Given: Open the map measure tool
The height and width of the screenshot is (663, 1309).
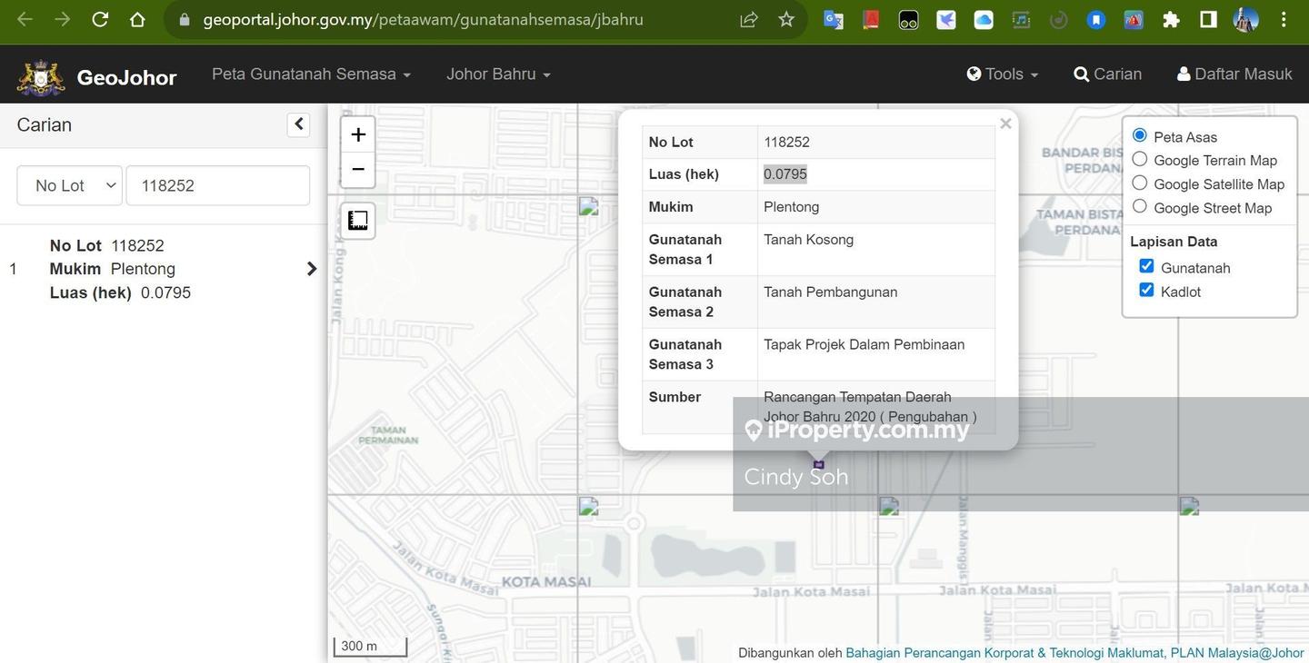Looking at the screenshot, I should (x=358, y=221).
